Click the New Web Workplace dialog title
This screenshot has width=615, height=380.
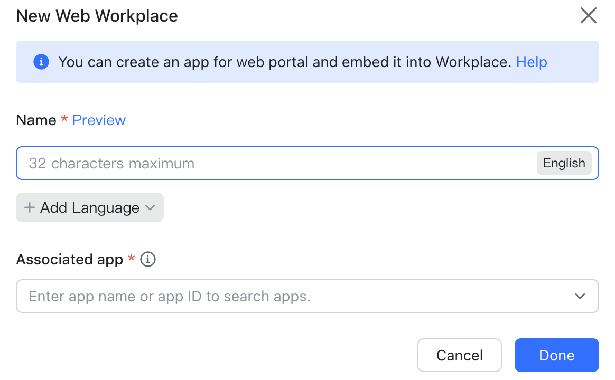tap(97, 15)
